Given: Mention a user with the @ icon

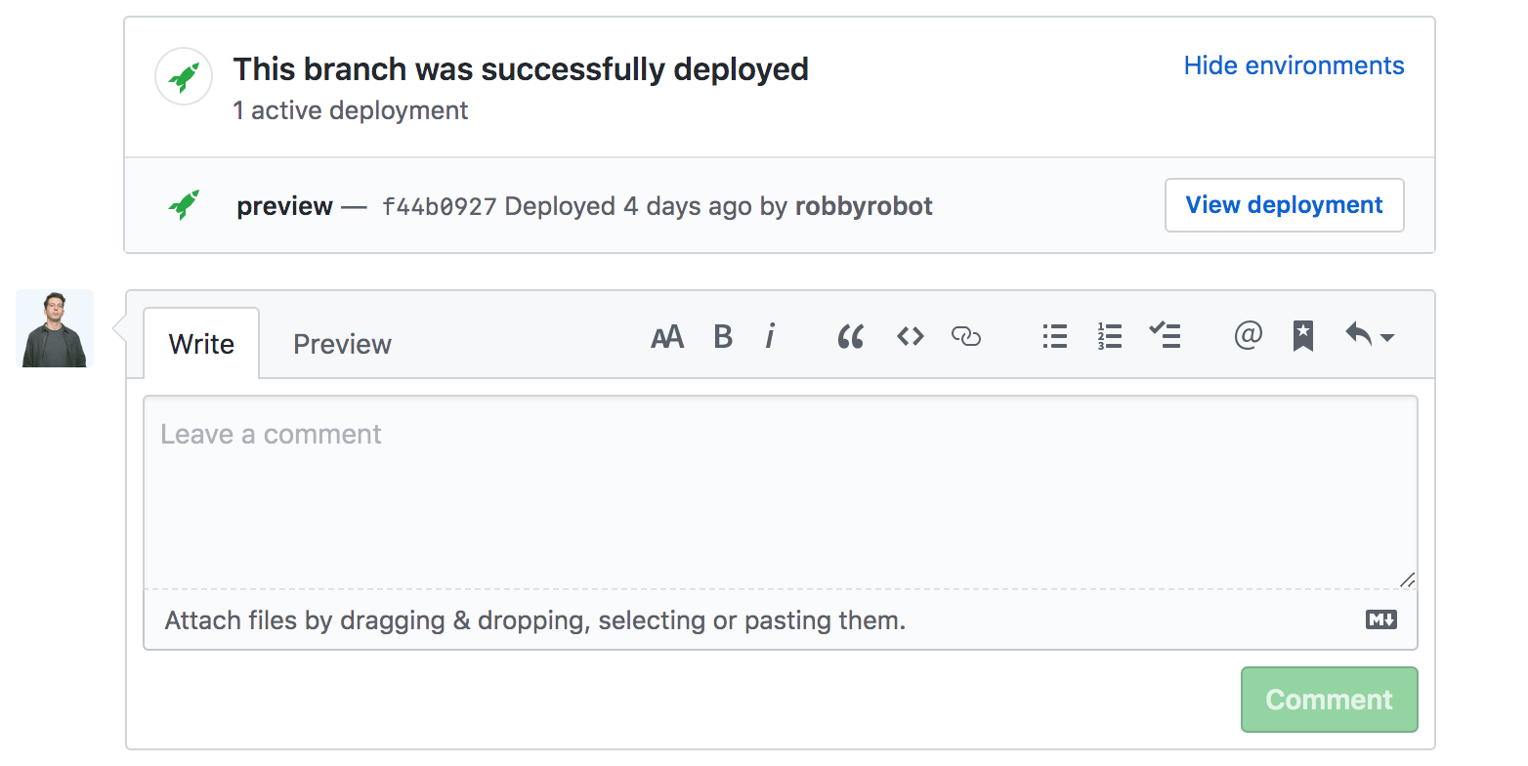Looking at the screenshot, I should click(x=1248, y=336).
